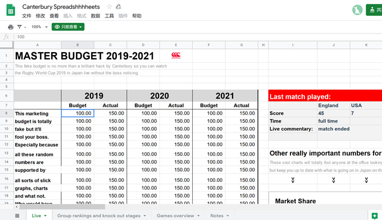Click the green share button
Screen dimensions: 382x220
374,10
